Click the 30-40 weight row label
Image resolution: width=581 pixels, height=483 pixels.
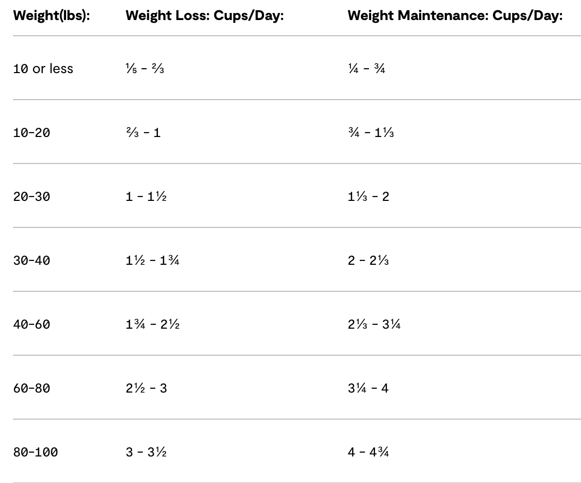click(x=31, y=260)
